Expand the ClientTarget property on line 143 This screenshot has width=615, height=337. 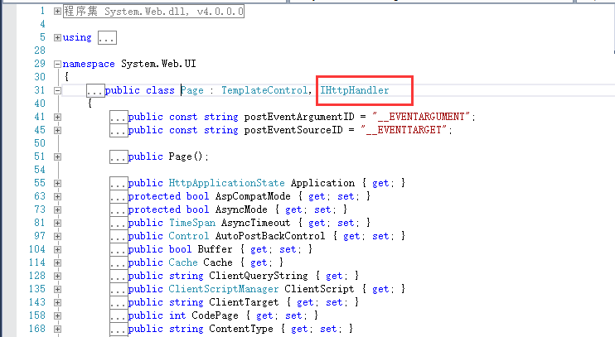click(57, 302)
